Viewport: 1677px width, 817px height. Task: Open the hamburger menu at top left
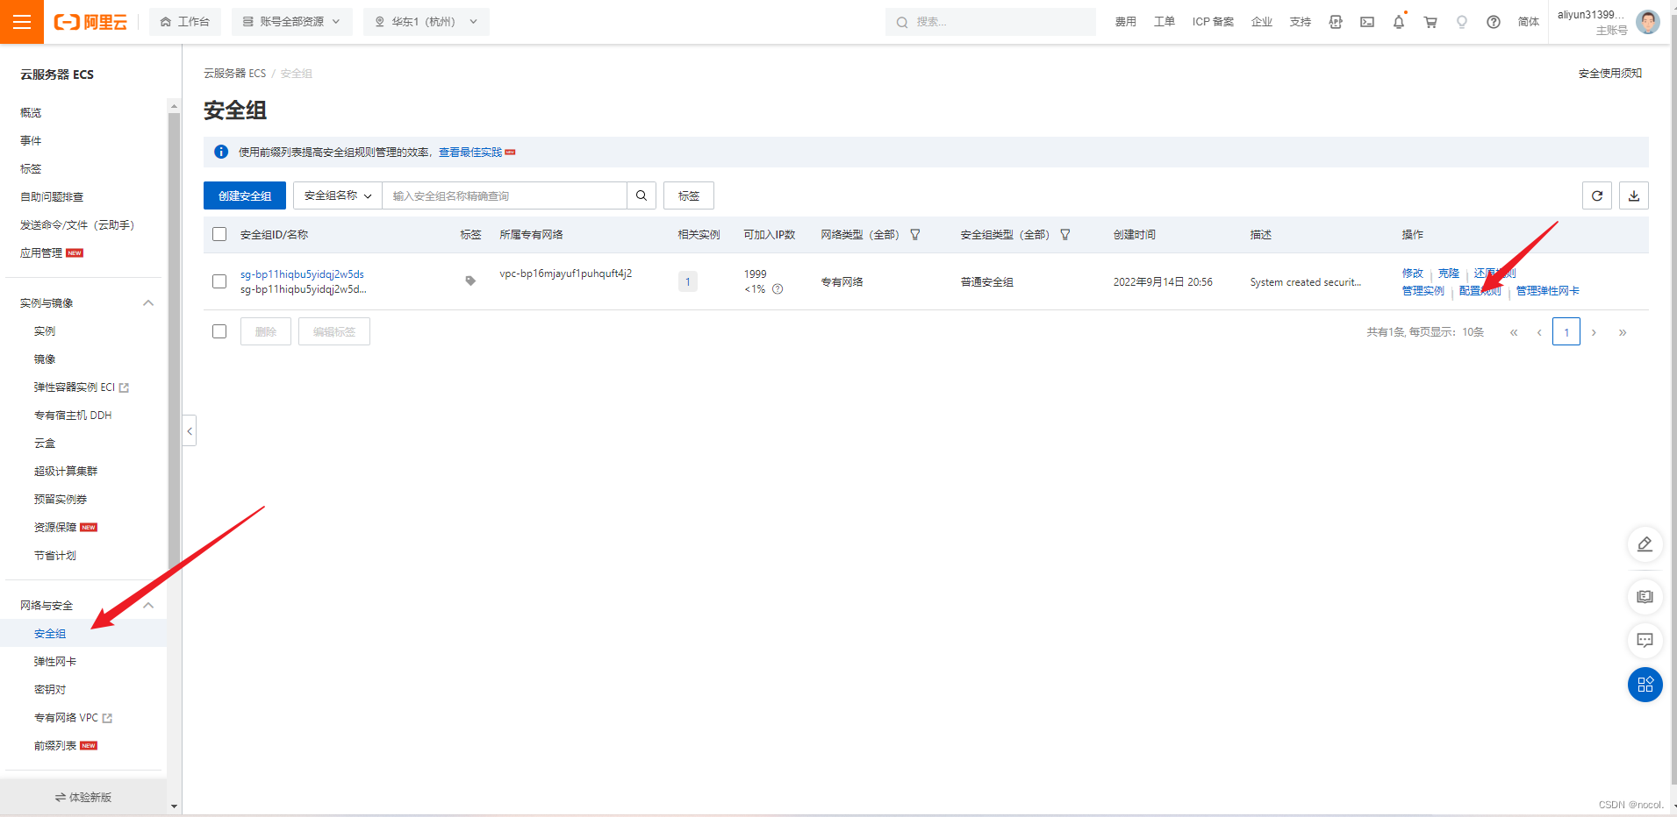(x=22, y=22)
